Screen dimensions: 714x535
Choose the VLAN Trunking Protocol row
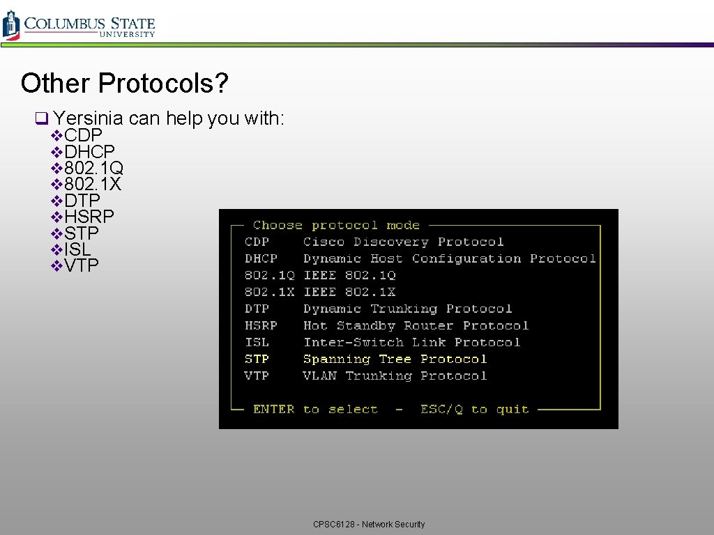(365, 375)
